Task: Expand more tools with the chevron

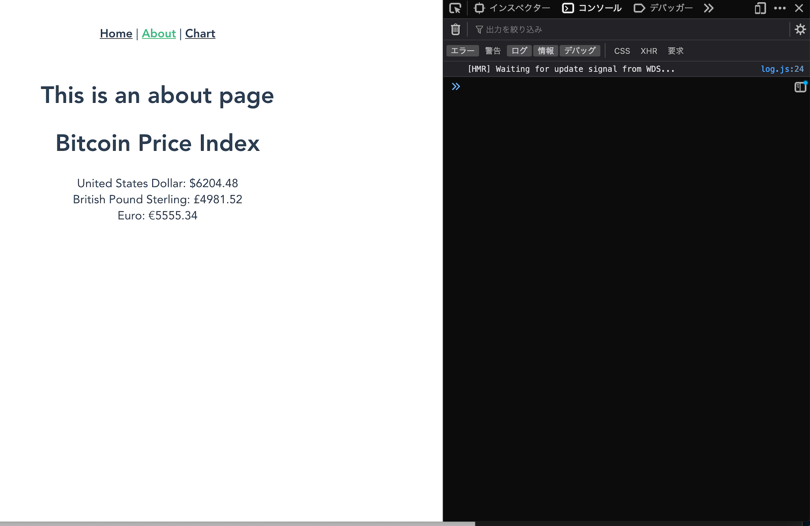Action: 708,8
